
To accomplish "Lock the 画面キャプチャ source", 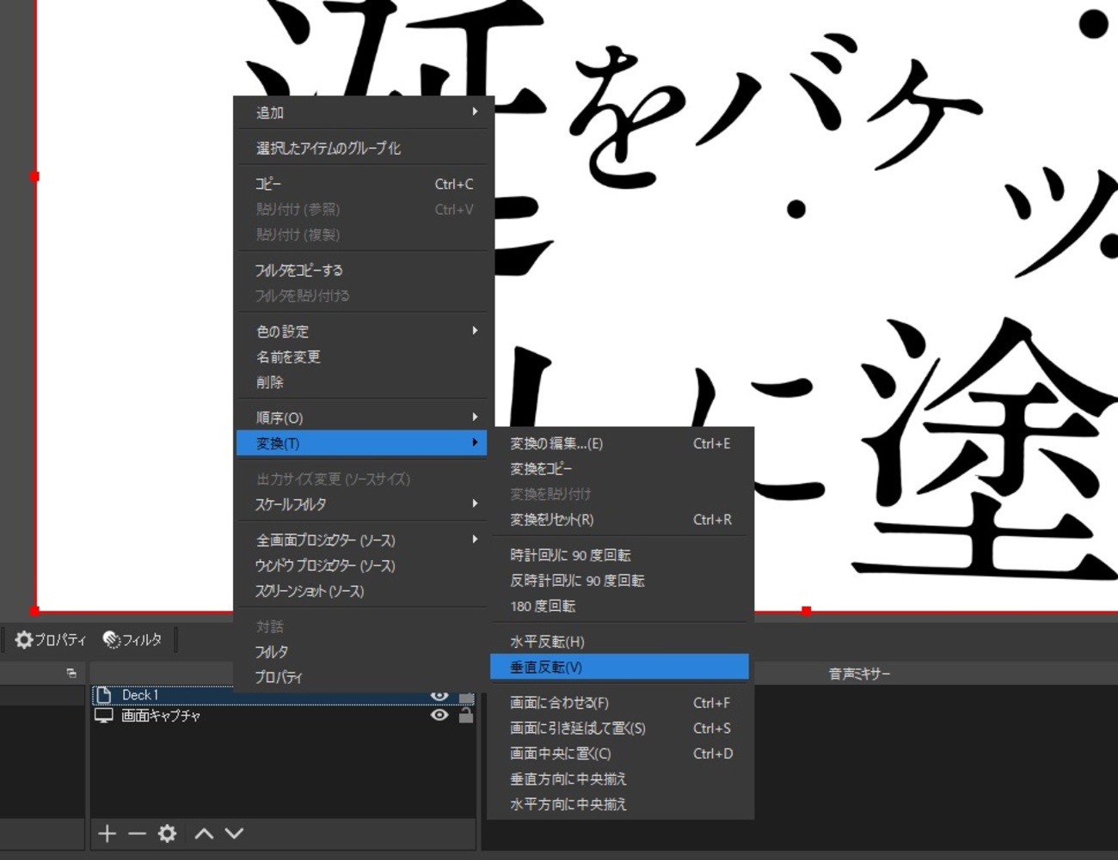I will pos(465,715).
